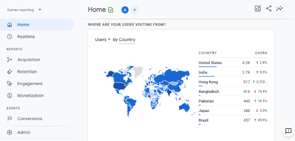Open the Users metric dropdown
295x141 pixels.
point(103,40)
